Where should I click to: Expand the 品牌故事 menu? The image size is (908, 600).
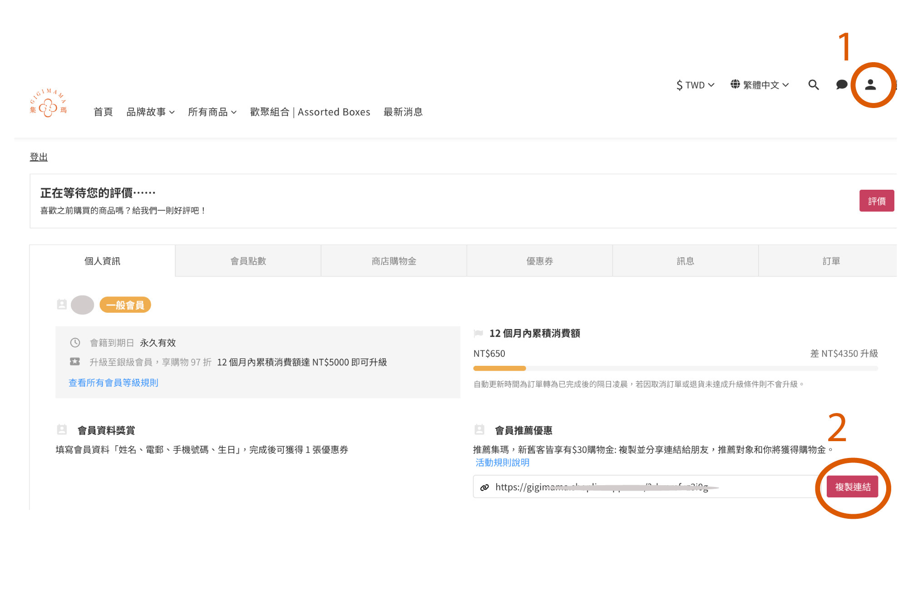pyautogui.click(x=150, y=112)
